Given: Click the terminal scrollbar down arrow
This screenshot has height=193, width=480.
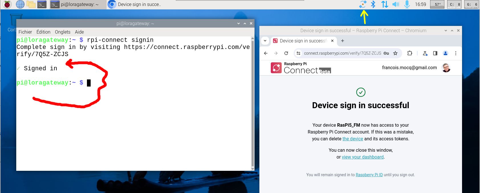Looking at the screenshot, I should [252, 169].
